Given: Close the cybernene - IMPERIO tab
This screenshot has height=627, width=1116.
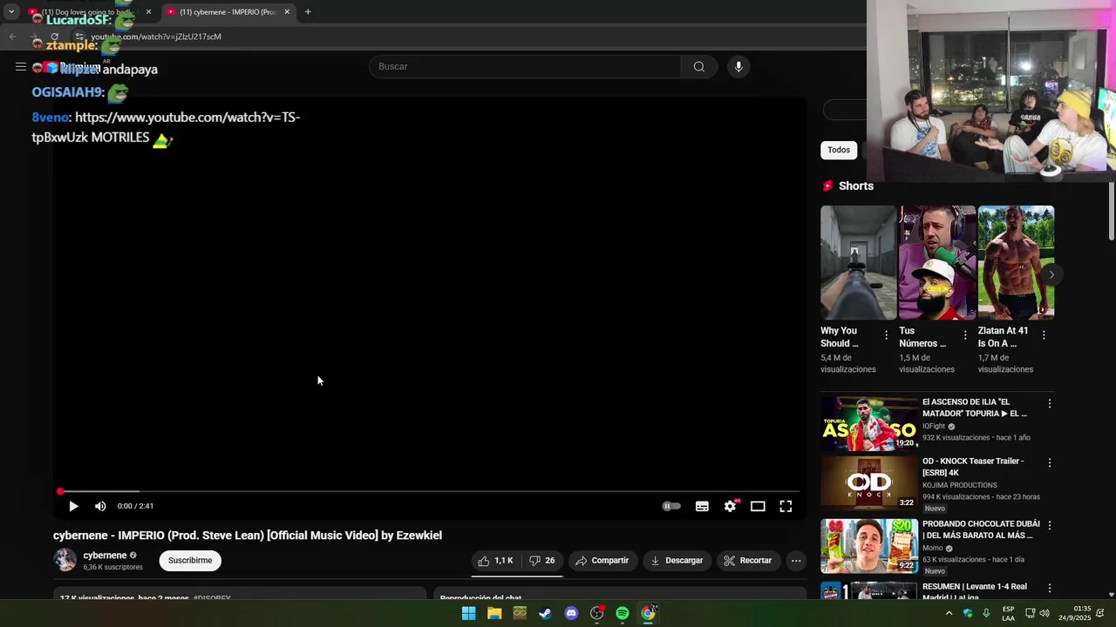Looking at the screenshot, I should coord(287,12).
